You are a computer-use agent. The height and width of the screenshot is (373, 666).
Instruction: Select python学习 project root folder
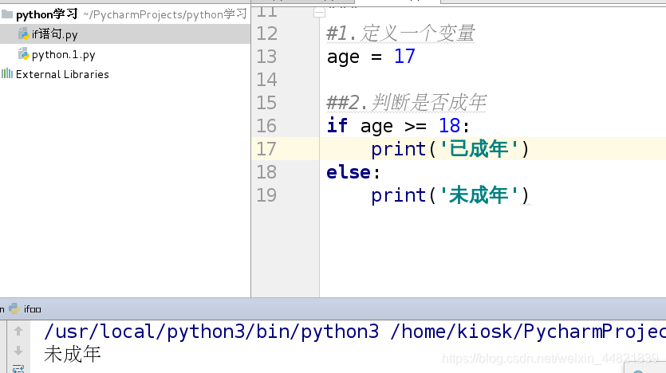[x=47, y=14]
